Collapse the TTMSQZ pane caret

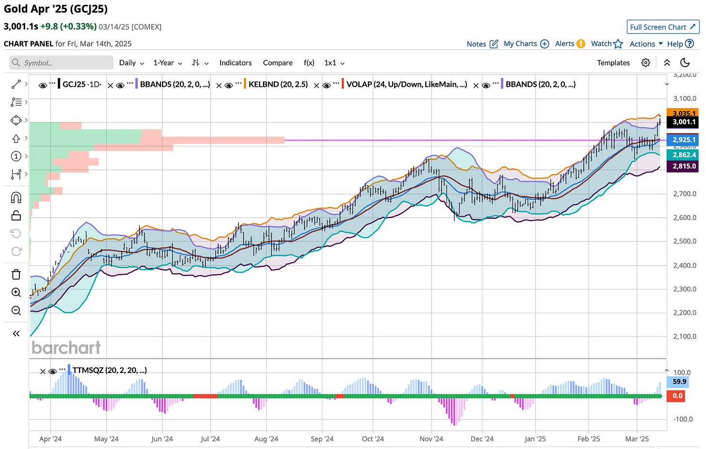pyautogui.click(x=667, y=370)
